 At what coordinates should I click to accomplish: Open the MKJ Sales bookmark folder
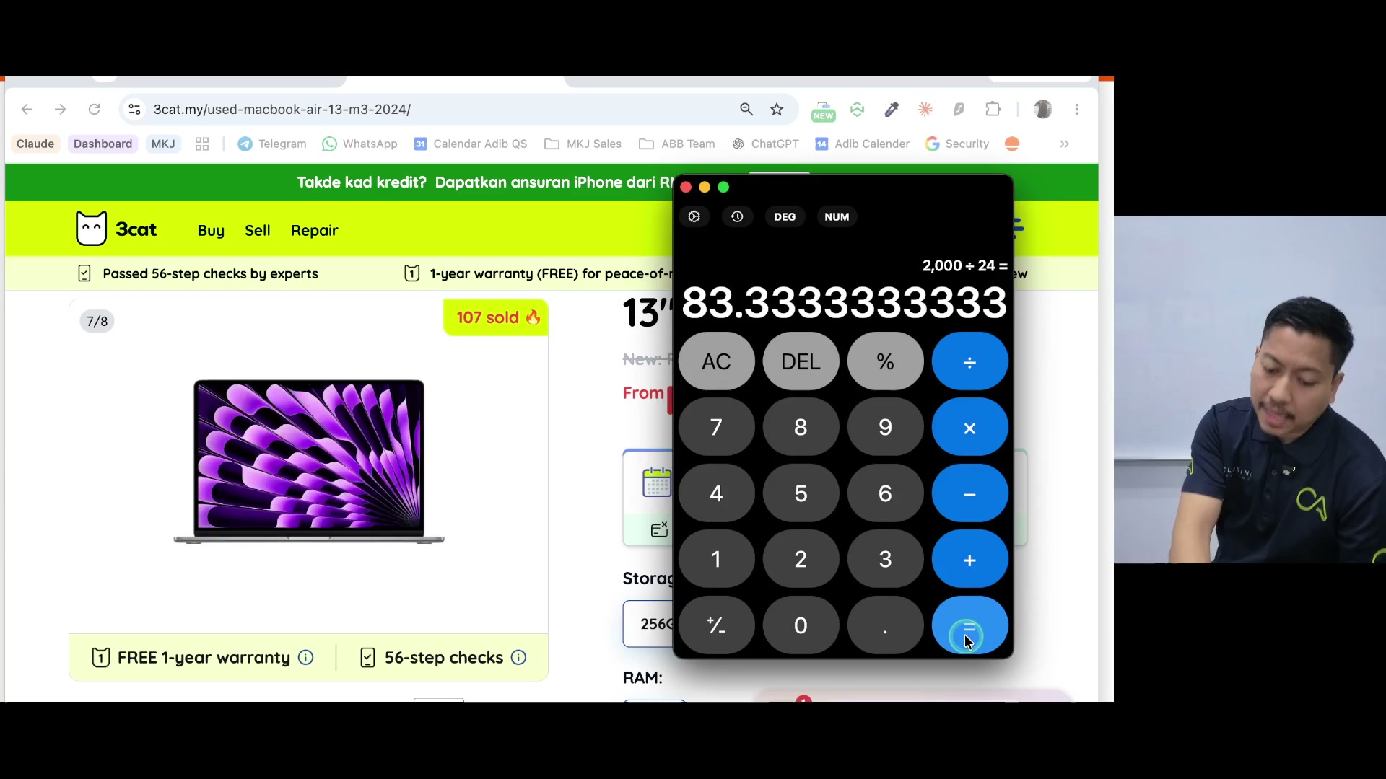click(583, 144)
